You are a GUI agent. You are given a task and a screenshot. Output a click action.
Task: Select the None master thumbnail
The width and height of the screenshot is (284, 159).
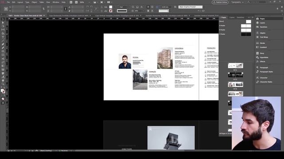pos(248,22)
